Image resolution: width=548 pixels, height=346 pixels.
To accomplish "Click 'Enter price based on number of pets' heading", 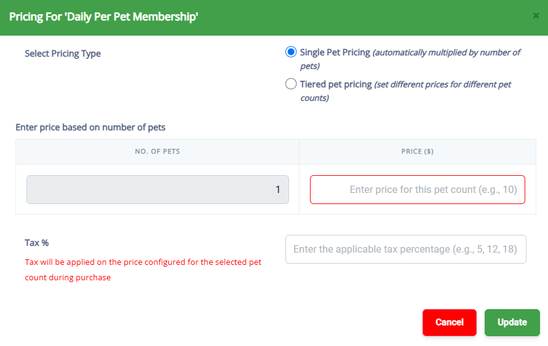I will [x=90, y=127].
